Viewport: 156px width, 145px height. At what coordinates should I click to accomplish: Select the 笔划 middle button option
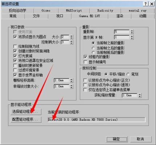128,74
